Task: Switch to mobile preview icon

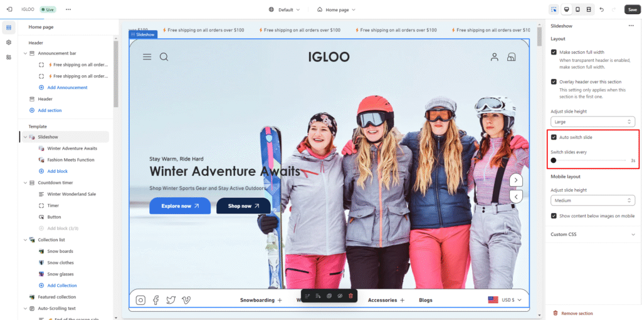Action: 577,9
